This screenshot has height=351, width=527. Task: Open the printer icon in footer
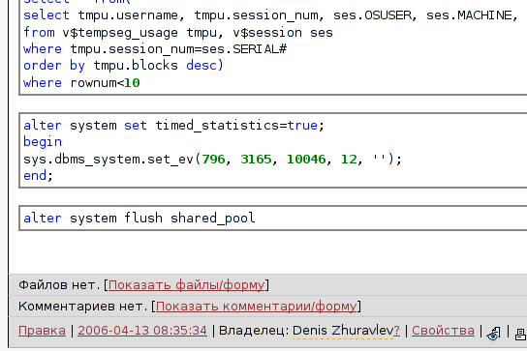point(520,334)
